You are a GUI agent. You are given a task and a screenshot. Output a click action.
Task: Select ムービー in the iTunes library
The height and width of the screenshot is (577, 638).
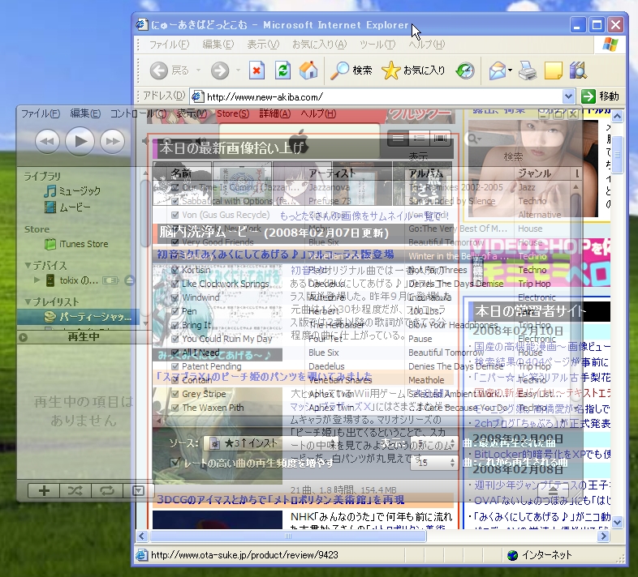pos(67,207)
